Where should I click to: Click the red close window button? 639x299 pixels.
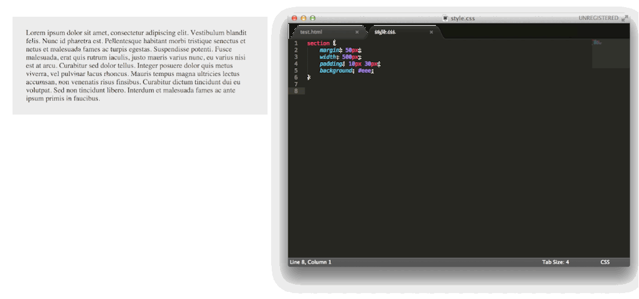click(294, 18)
